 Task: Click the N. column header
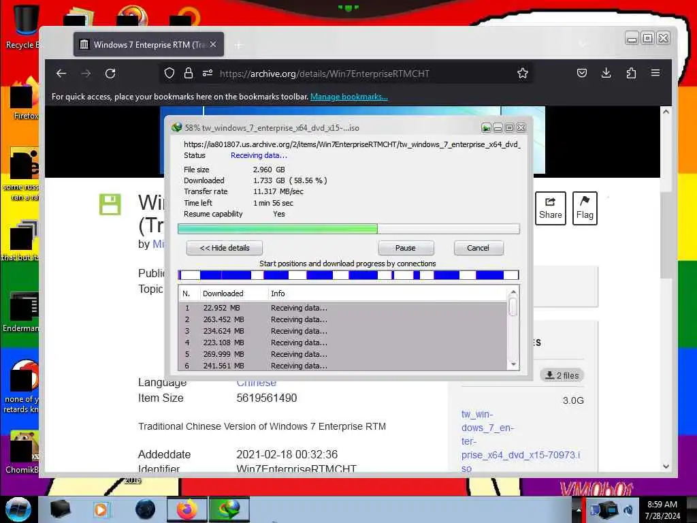pyautogui.click(x=189, y=294)
